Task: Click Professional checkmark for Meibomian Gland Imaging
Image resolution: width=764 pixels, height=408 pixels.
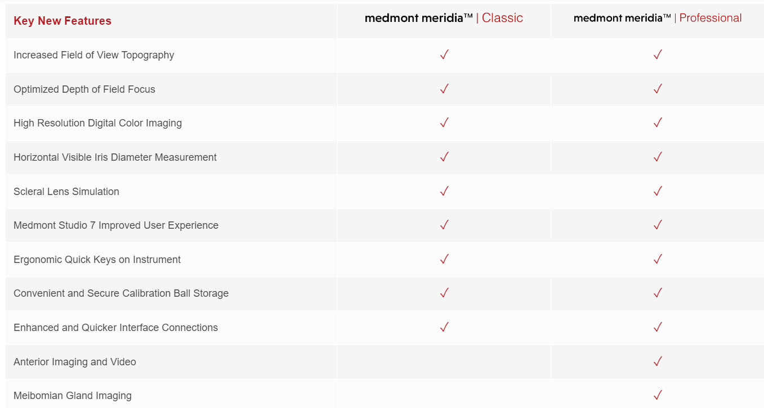Action: 658,395
